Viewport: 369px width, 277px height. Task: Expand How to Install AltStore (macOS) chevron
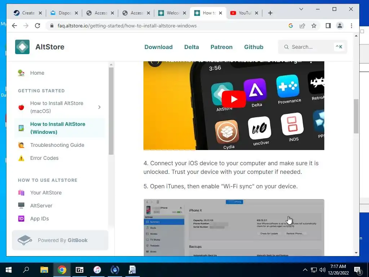click(99, 107)
